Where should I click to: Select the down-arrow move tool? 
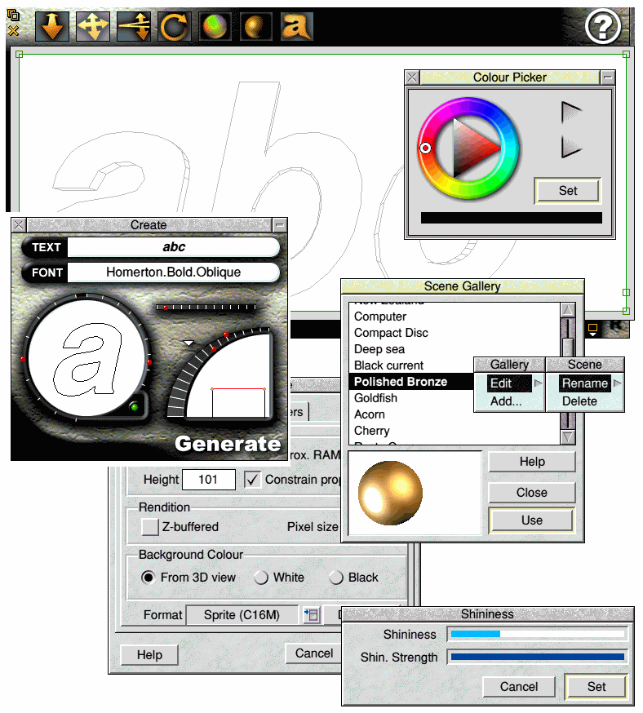(x=52, y=26)
